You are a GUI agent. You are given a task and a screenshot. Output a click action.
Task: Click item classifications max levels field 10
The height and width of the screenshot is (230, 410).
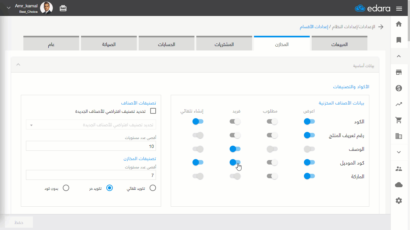[x=91, y=146]
